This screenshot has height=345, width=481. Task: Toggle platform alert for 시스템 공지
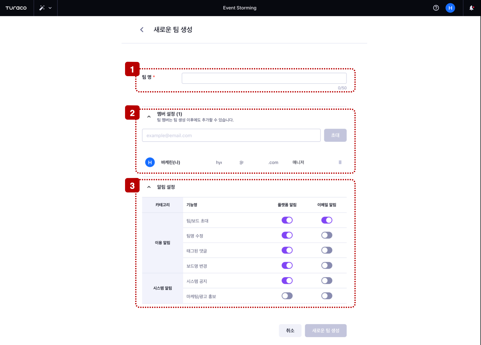point(287,281)
